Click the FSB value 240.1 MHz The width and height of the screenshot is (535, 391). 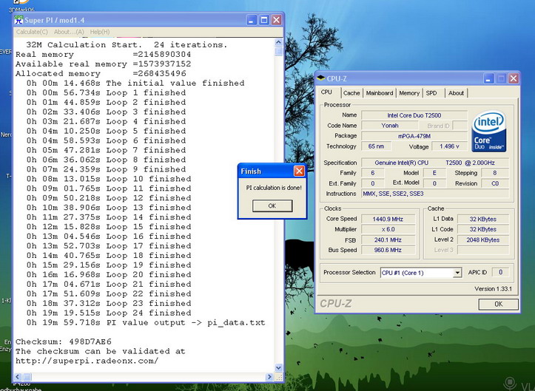coord(388,240)
